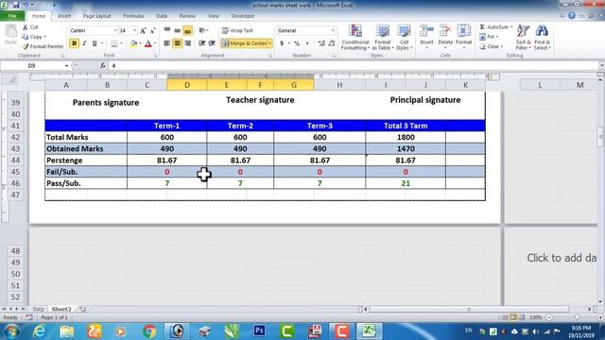Set middle vertical alignment
Image resolution: width=605 pixels, height=340 pixels.
pos(177,30)
